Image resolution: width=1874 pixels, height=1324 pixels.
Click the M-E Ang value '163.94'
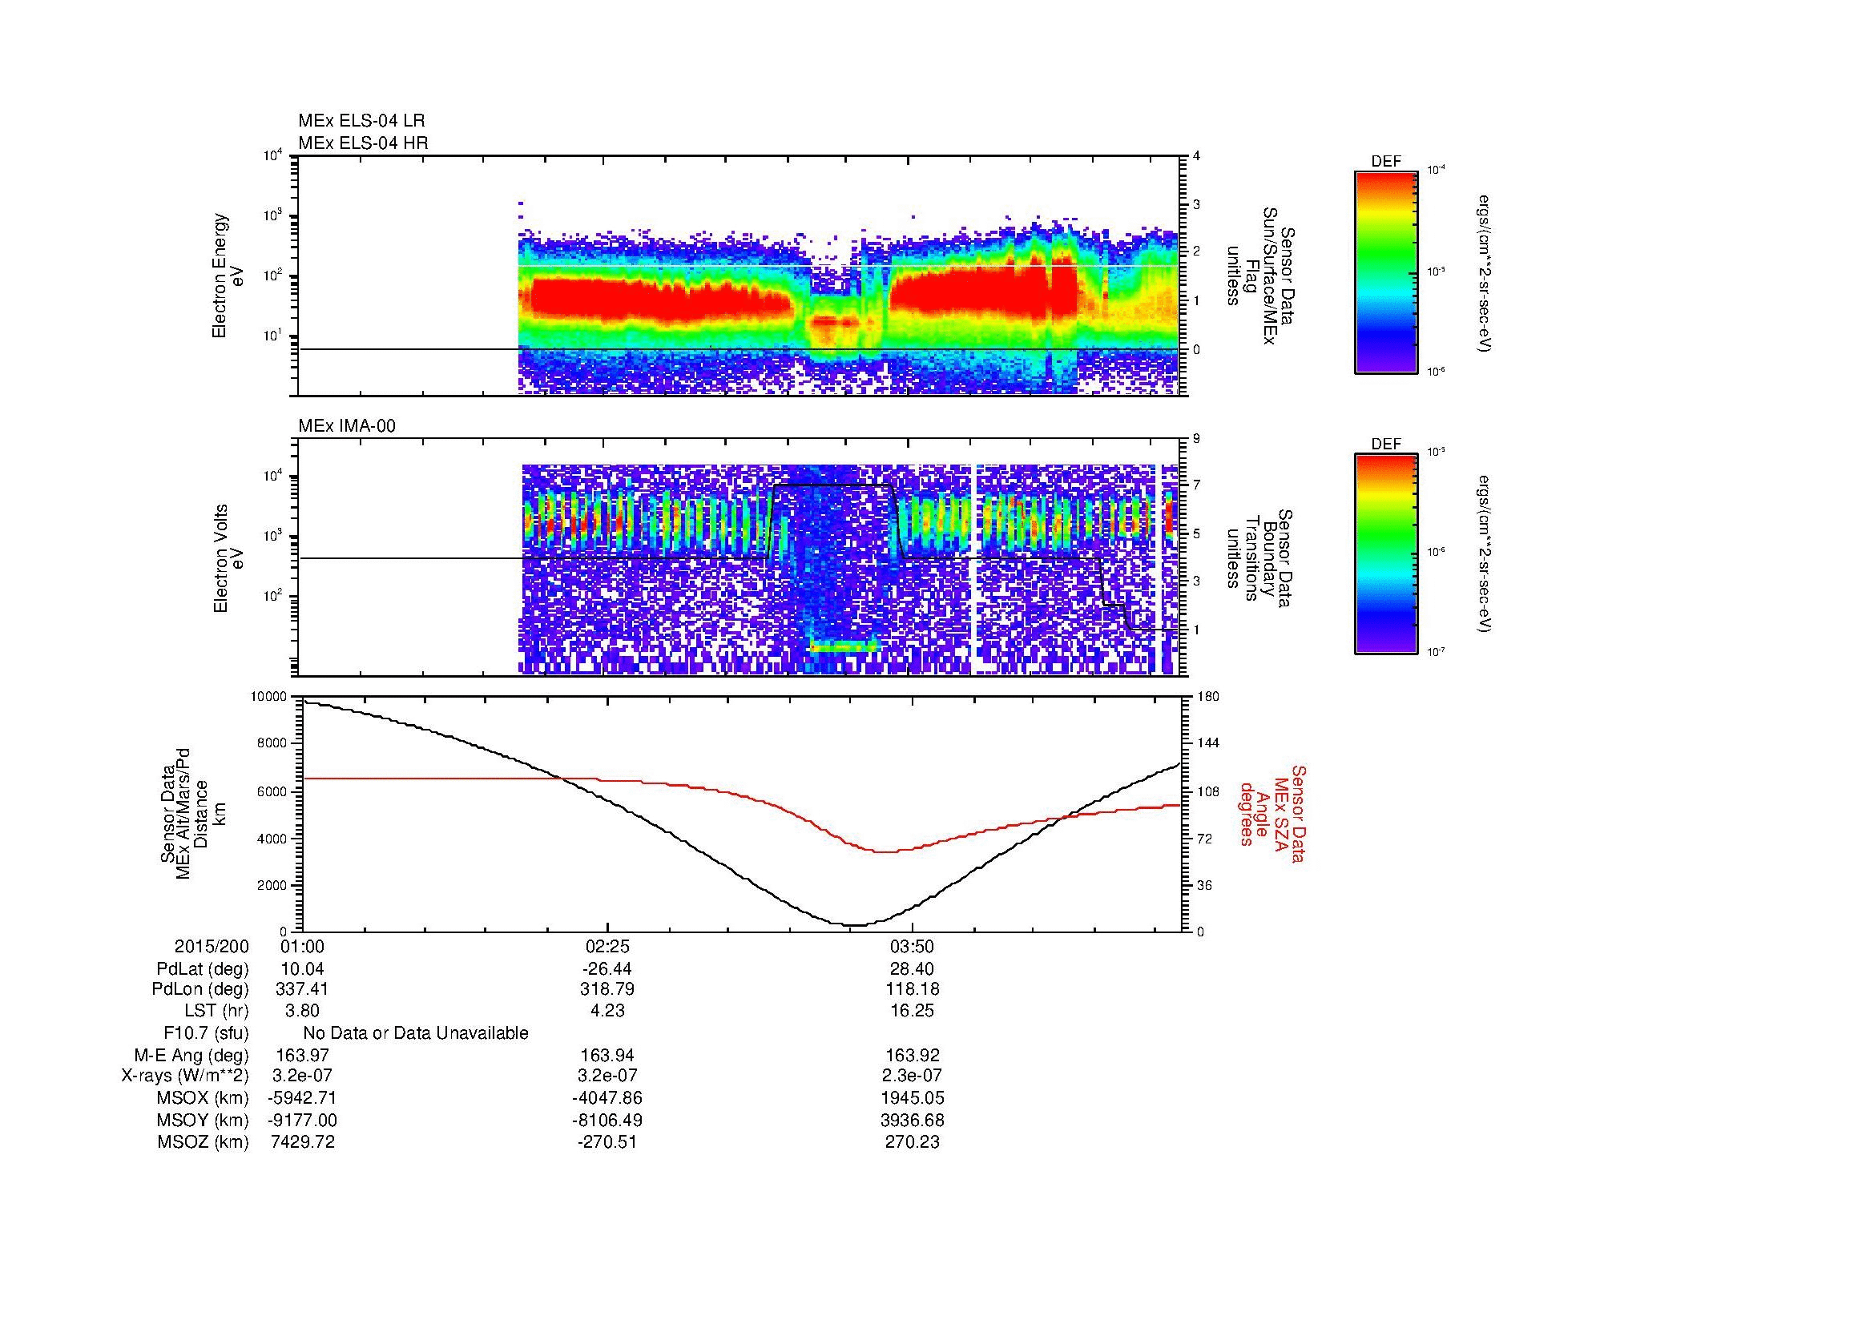point(607,1056)
